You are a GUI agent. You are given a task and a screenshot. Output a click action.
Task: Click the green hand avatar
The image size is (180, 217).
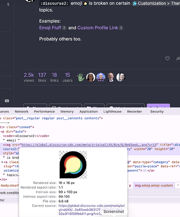pyautogui.click(x=81, y=77)
